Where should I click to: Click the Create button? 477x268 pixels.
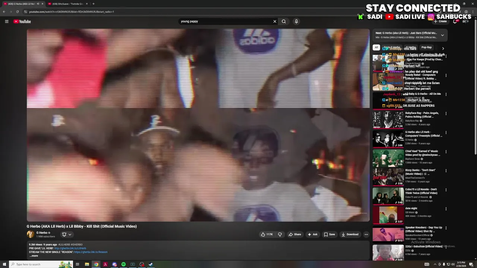(x=440, y=21)
